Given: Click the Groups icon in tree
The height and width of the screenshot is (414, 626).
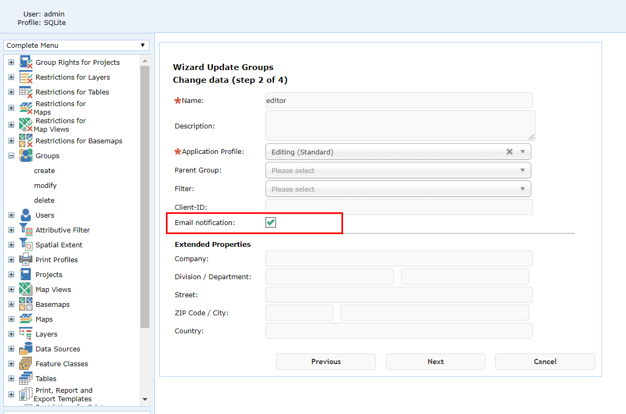Looking at the screenshot, I should (26, 156).
